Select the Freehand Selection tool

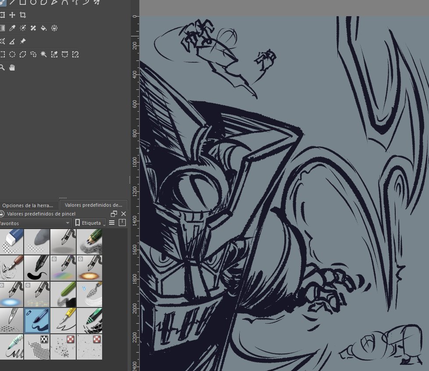[33, 54]
